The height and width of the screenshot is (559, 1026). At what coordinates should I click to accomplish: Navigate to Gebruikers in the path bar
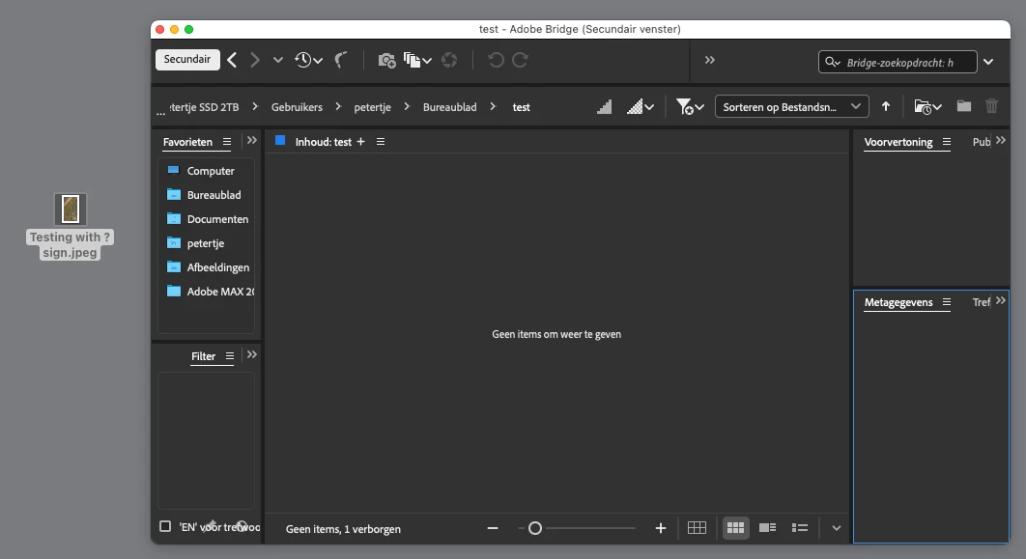click(297, 107)
